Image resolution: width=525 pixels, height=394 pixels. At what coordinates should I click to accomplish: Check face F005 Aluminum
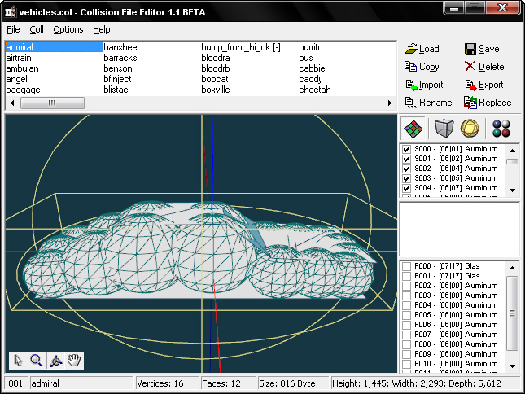[x=406, y=315]
